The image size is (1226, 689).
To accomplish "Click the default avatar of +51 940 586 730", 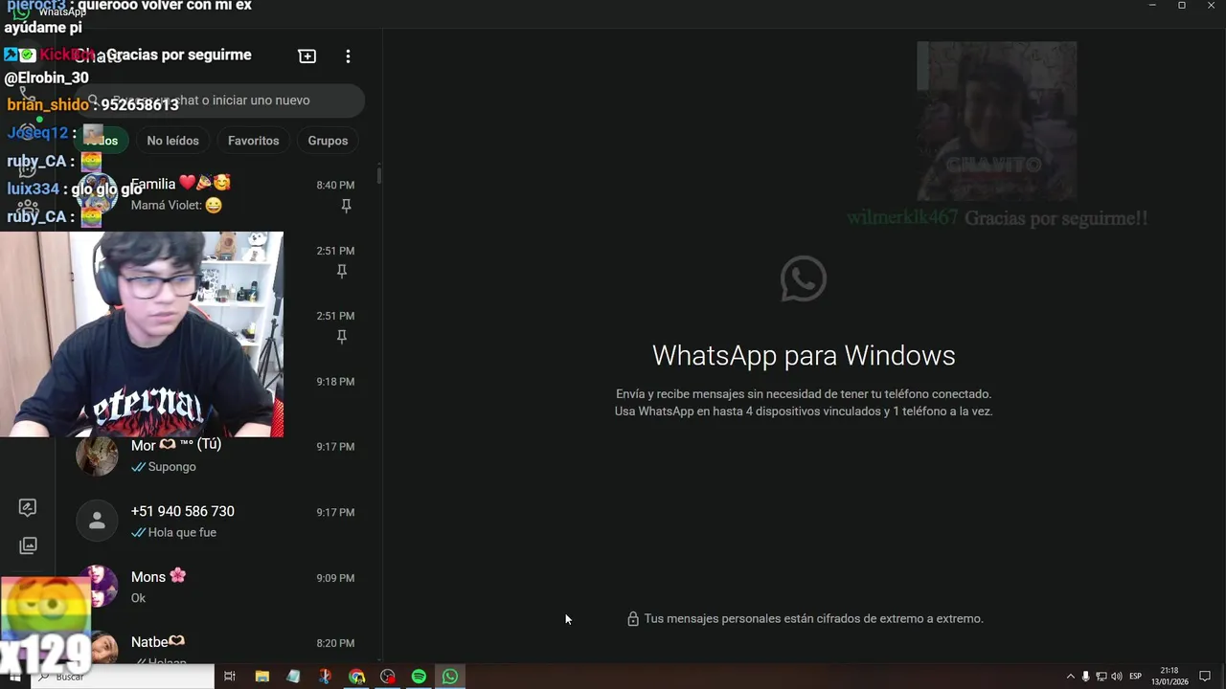I will click(x=97, y=521).
